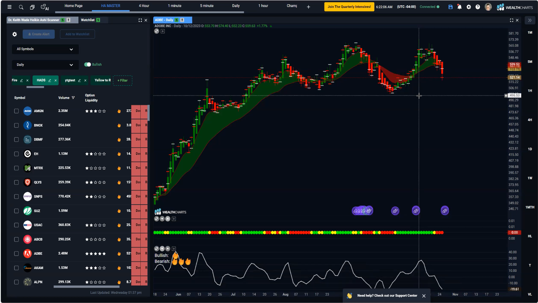Screen dimensions: 538x303
Task: Check the EH row checkbox
Action: tap(17, 154)
